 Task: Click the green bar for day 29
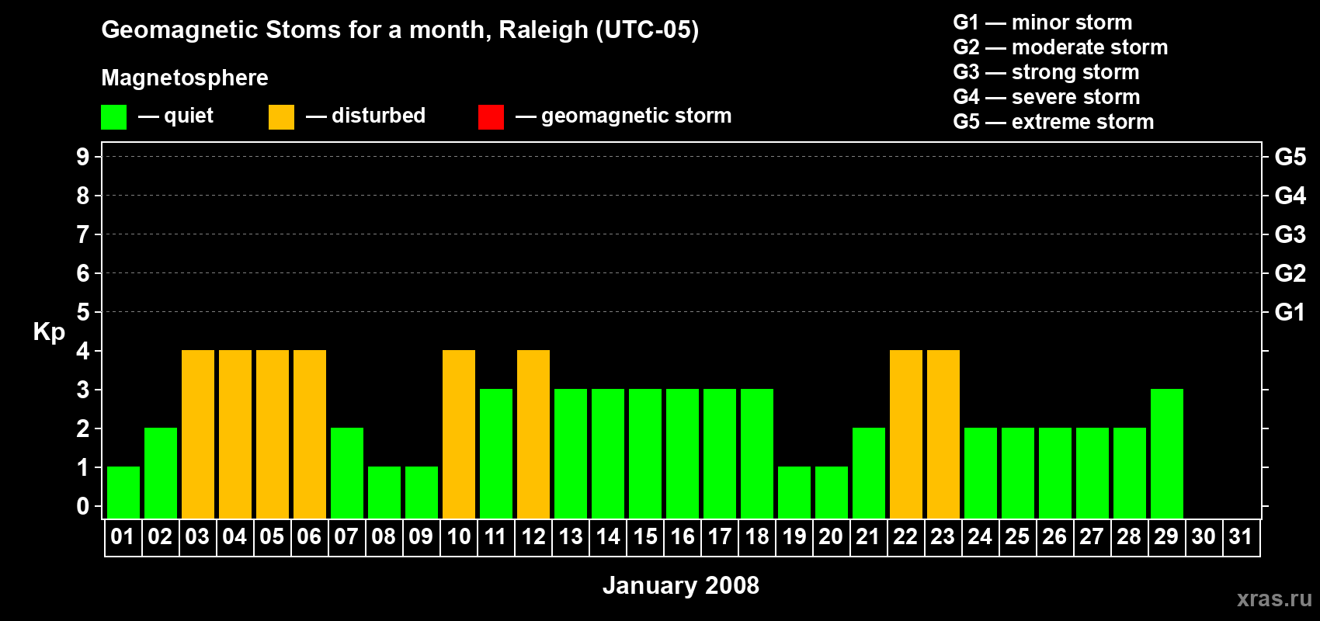tap(1167, 453)
